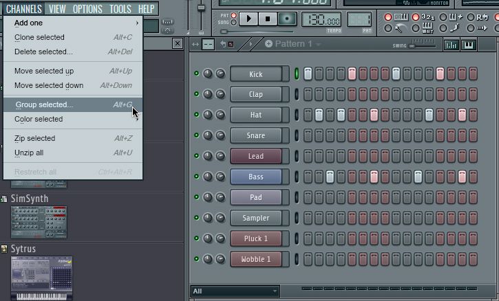Turn the Kick channel volume knob
Image resolution: width=499 pixels, height=301 pixels.
[220, 74]
